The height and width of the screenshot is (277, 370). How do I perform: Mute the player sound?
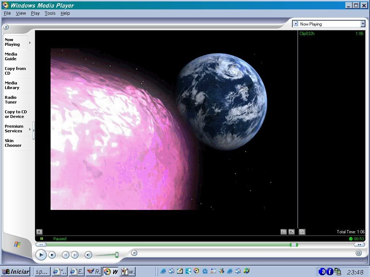[x=89, y=255]
